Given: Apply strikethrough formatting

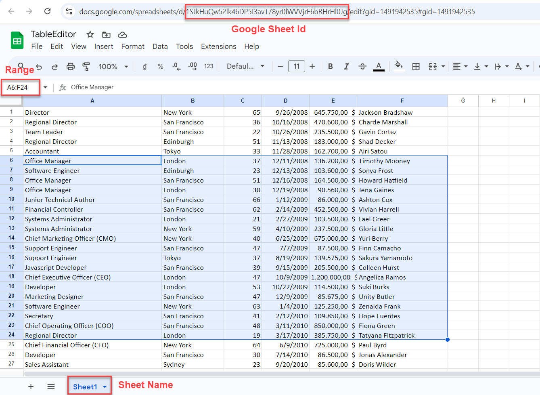Looking at the screenshot, I should pos(361,66).
